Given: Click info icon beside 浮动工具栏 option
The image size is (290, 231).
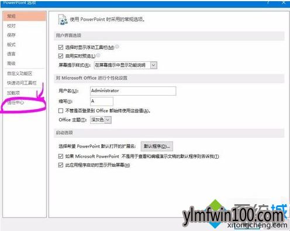Looking at the screenshot, I should 117,47.
